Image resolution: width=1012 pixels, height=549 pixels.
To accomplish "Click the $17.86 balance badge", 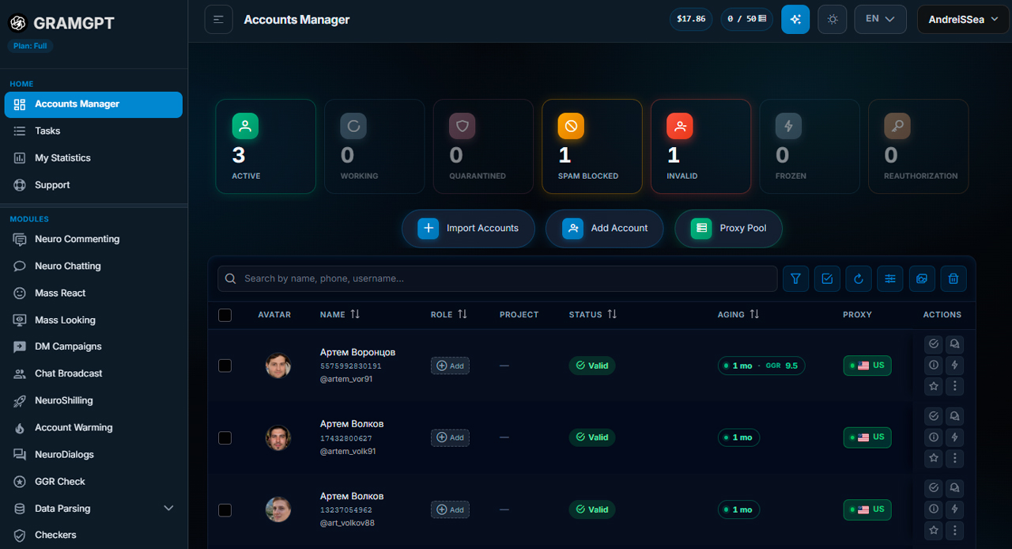I will (691, 19).
